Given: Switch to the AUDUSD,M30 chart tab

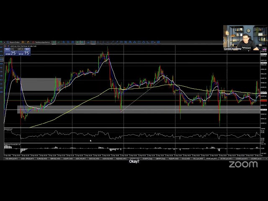Looking at the screenshot, I should [x=108, y=159].
